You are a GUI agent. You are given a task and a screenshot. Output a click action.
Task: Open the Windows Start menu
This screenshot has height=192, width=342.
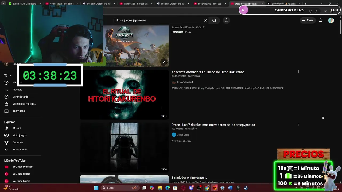tap(96, 188)
